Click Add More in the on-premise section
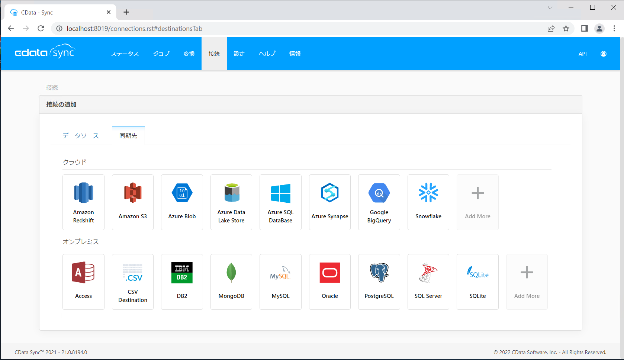The width and height of the screenshot is (624, 360). pyautogui.click(x=527, y=282)
